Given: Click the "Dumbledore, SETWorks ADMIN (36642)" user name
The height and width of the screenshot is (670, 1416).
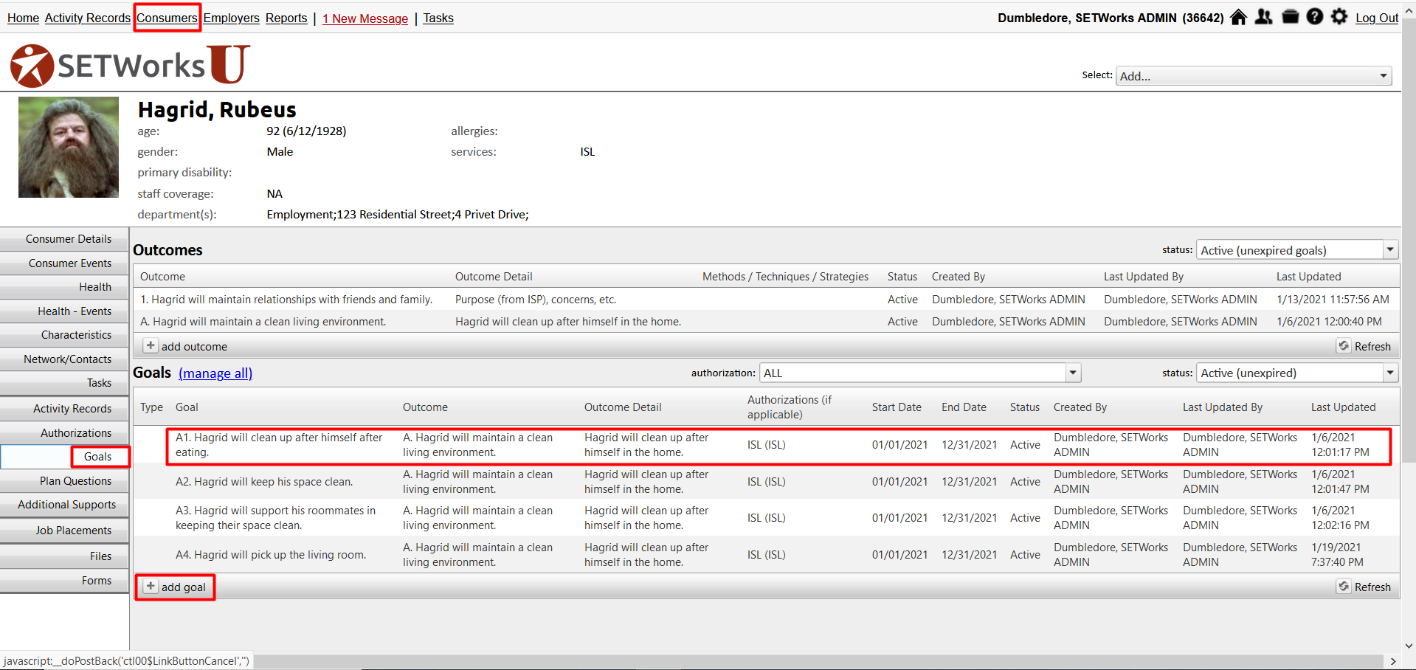Looking at the screenshot, I should [1111, 18].
